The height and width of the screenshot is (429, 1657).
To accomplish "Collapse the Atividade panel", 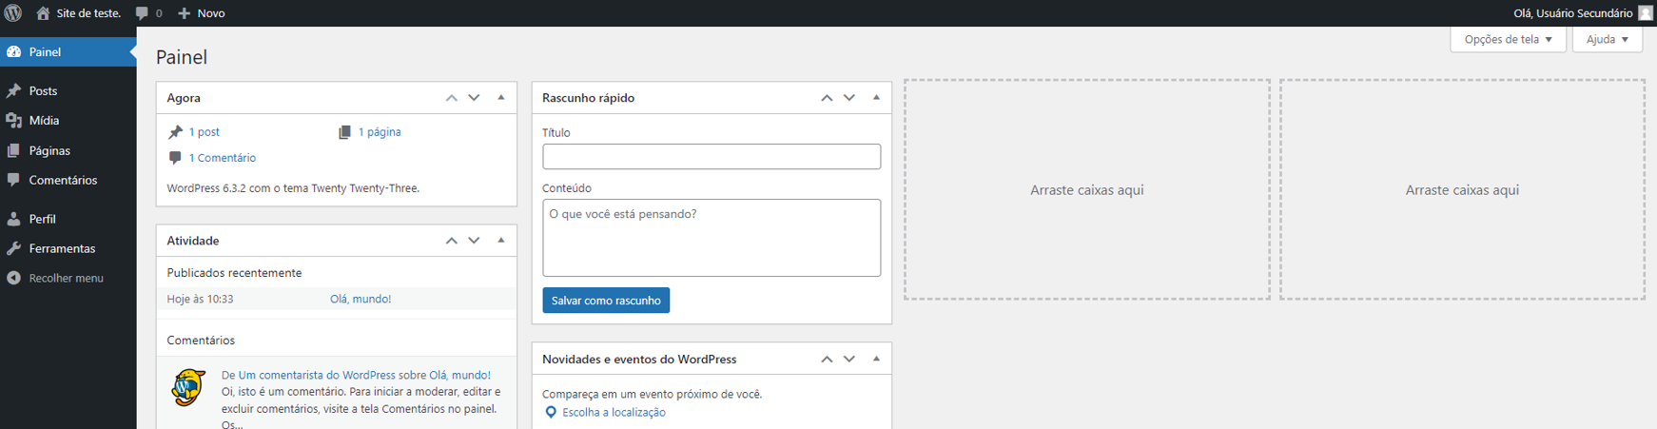I will coord(500,241).
